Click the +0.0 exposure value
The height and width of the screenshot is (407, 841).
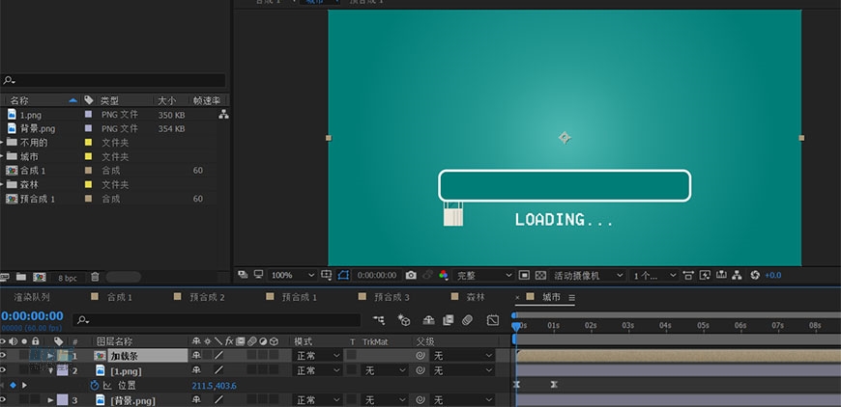point(773,275)
